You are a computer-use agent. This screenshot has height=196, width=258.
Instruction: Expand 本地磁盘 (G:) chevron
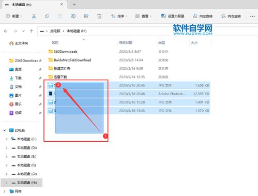point(7,174)
